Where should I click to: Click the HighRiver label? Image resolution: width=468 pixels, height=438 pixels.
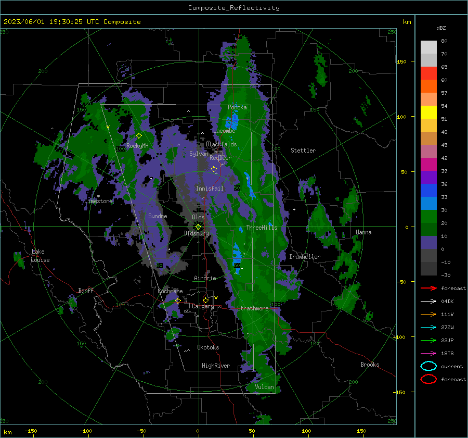tap(216, 366)
